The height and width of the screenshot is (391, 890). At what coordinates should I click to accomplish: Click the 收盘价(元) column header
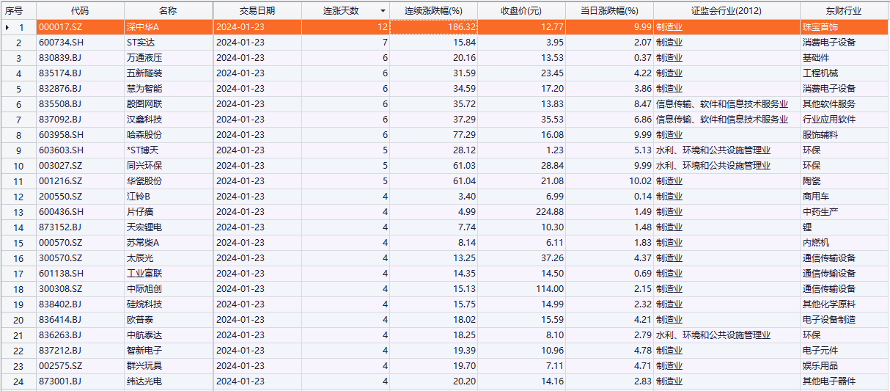(x=521, y=11)
